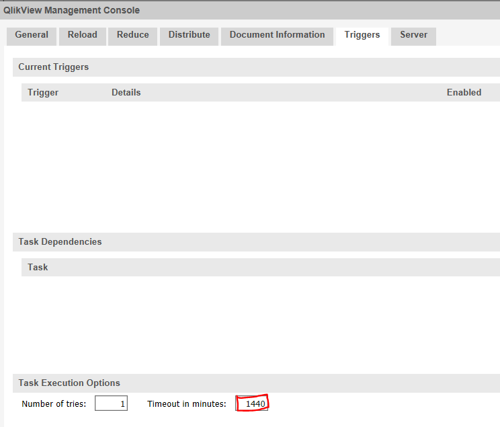
Task: Select the Triggers tab
Action: [362, 36]
